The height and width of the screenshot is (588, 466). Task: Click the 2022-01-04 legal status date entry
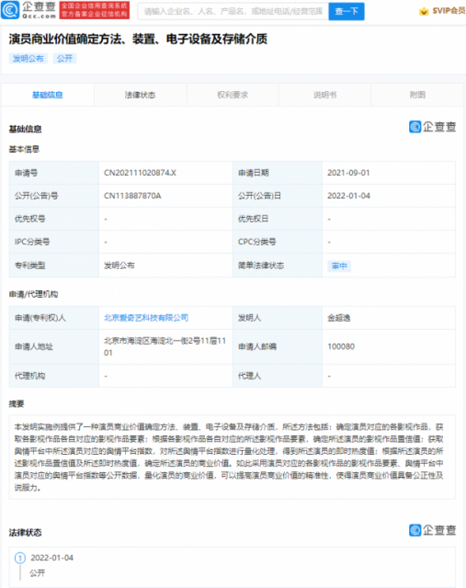tap(51, 558)
